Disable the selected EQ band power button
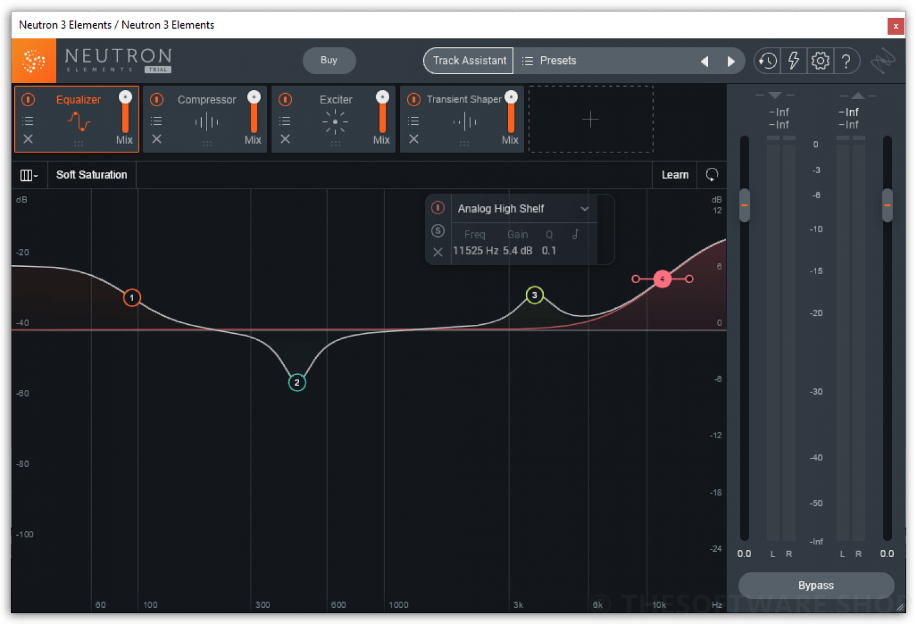This screenshot has height=624, width=917. pos(438,208)
